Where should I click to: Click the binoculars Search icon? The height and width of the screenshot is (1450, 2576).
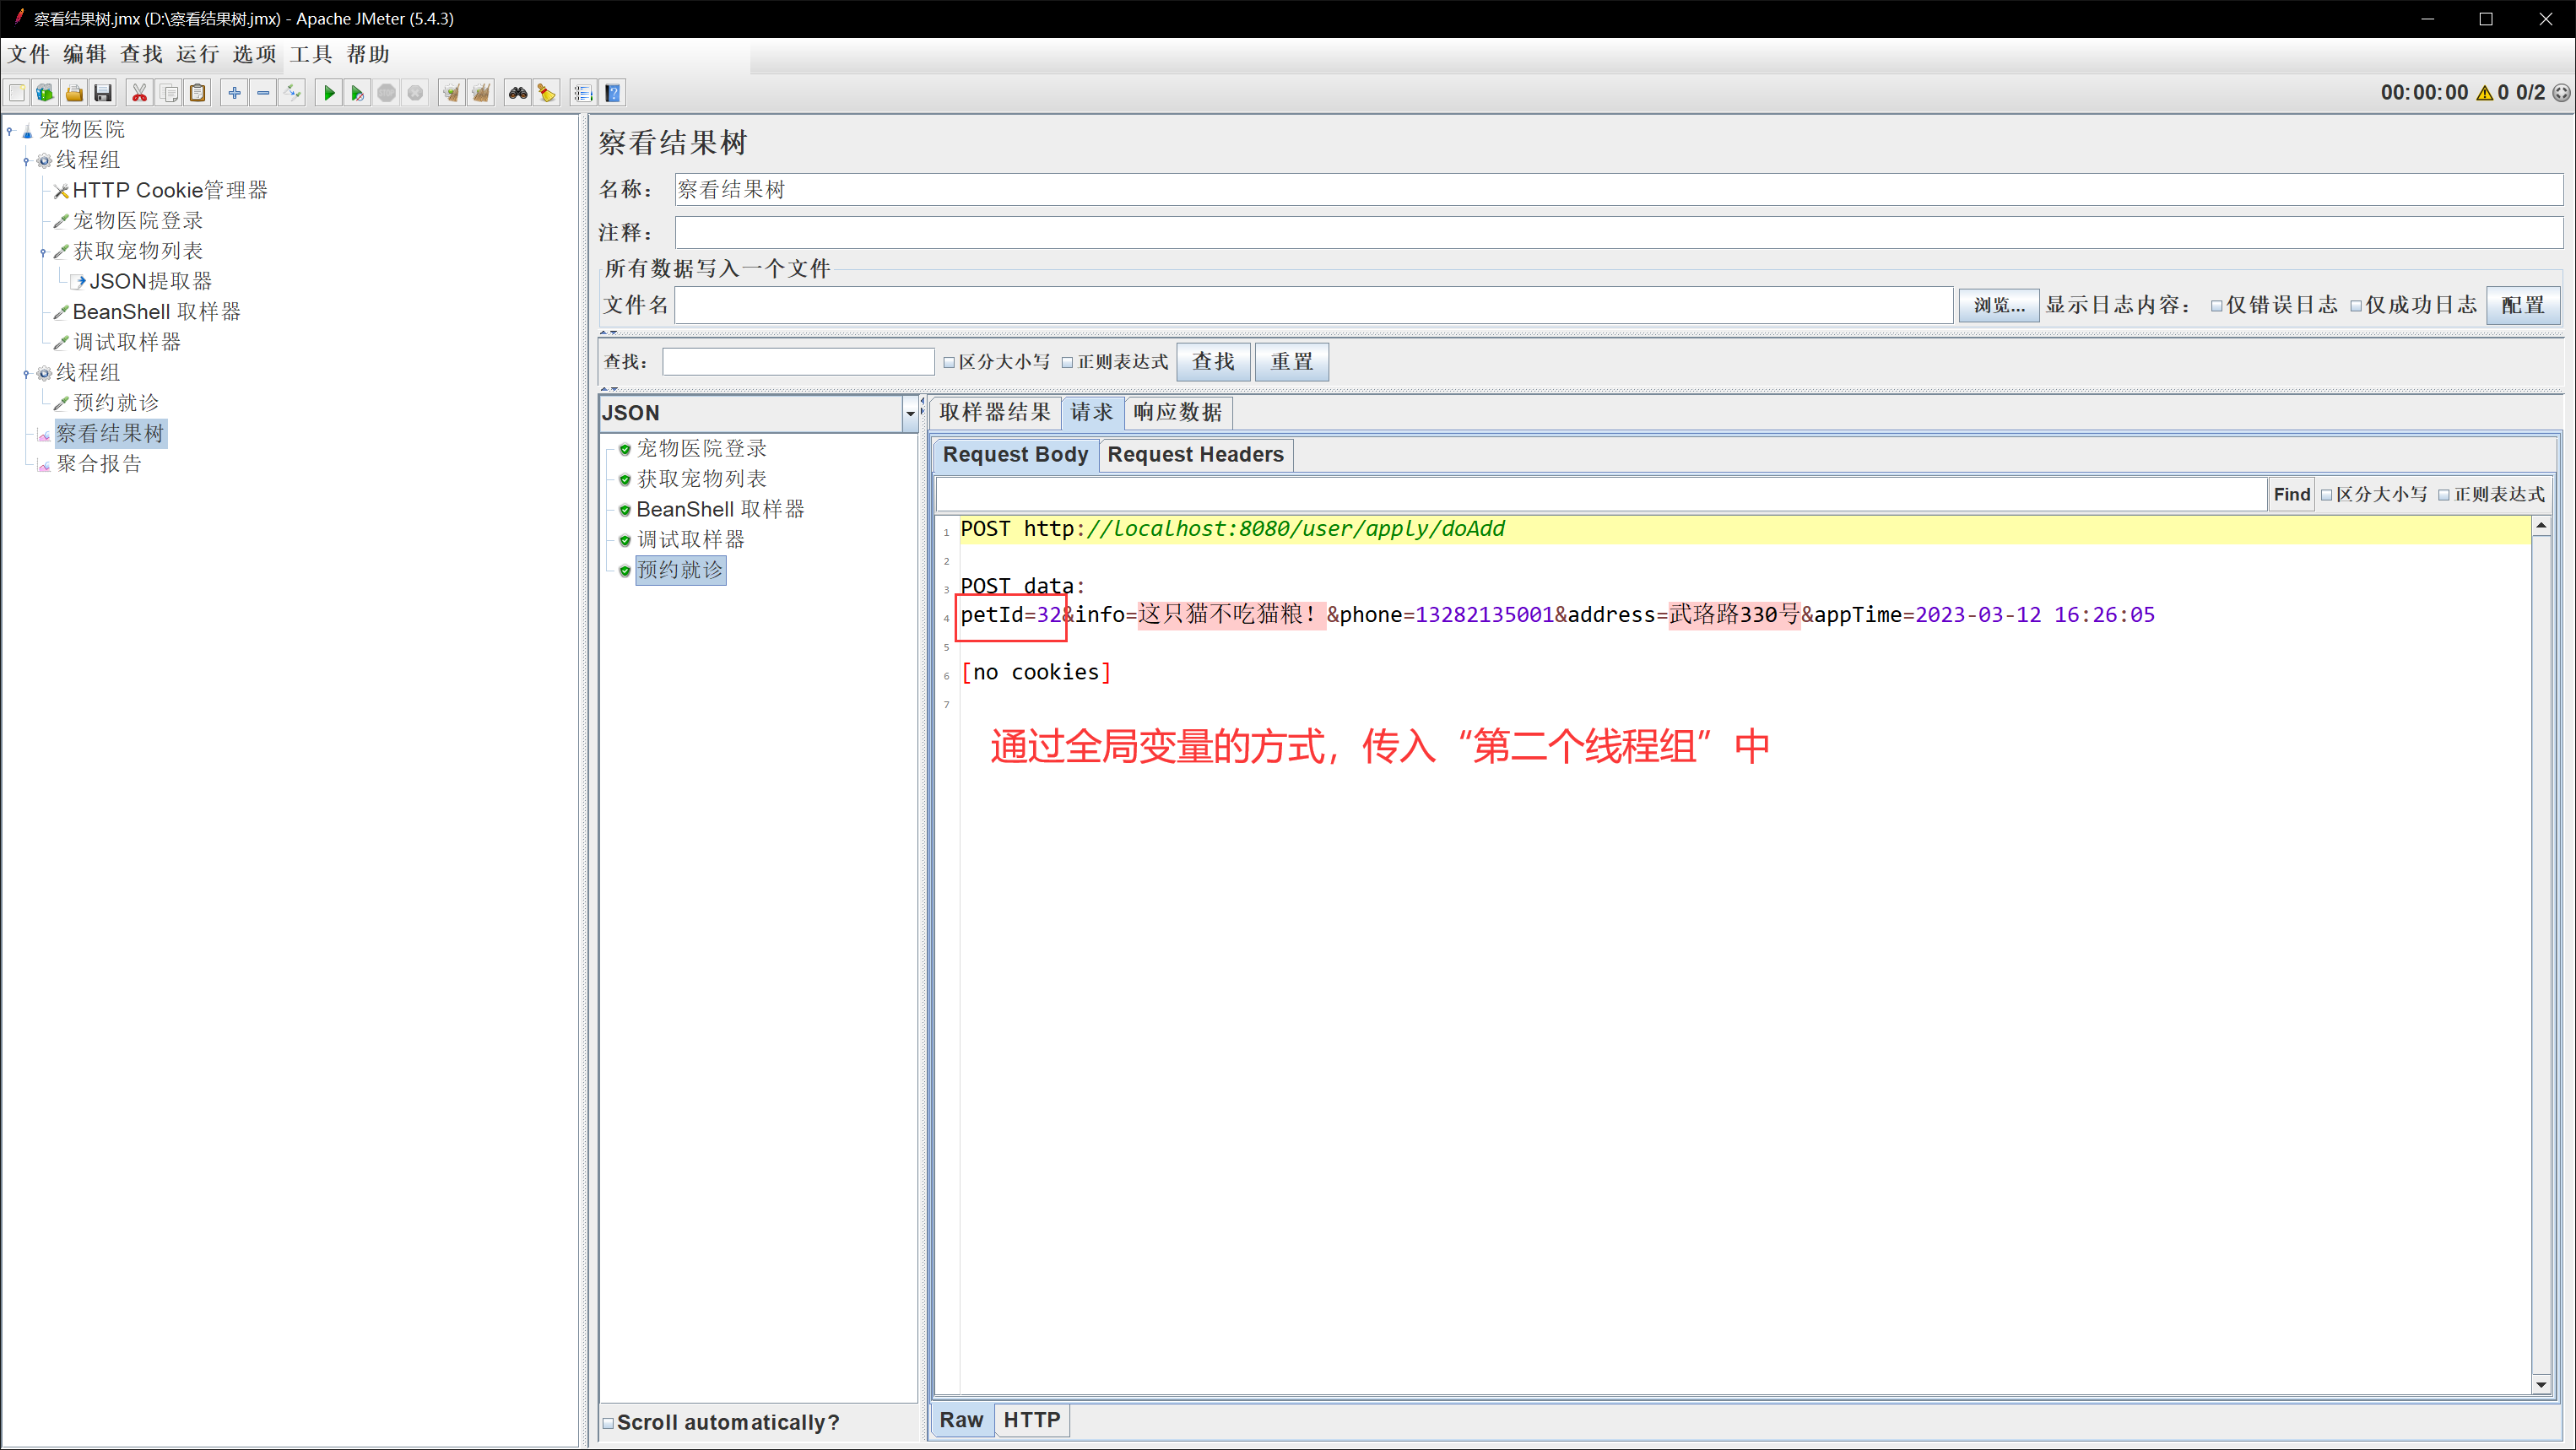[517, 93]
